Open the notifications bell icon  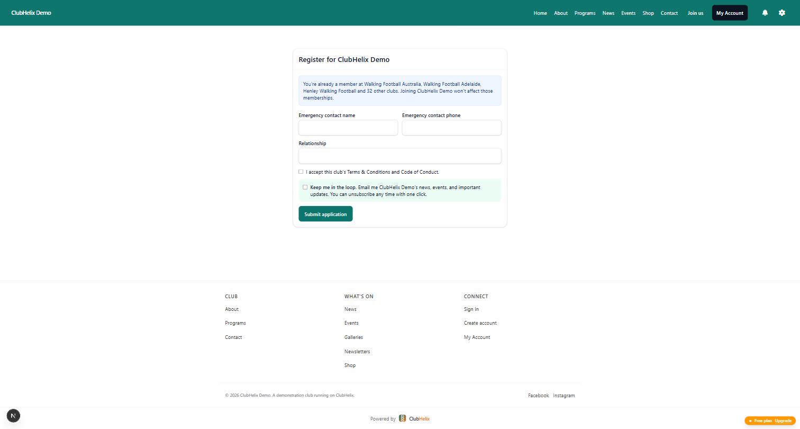click(x=765, y=13)
